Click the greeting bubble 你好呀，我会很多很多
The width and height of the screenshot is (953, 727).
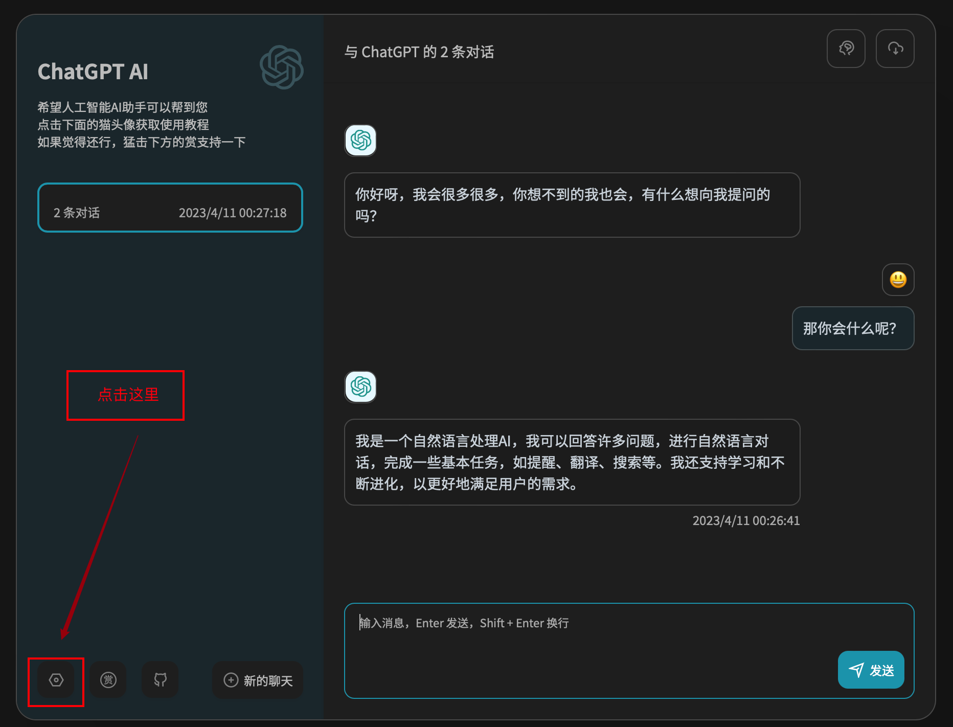[572, 205]
